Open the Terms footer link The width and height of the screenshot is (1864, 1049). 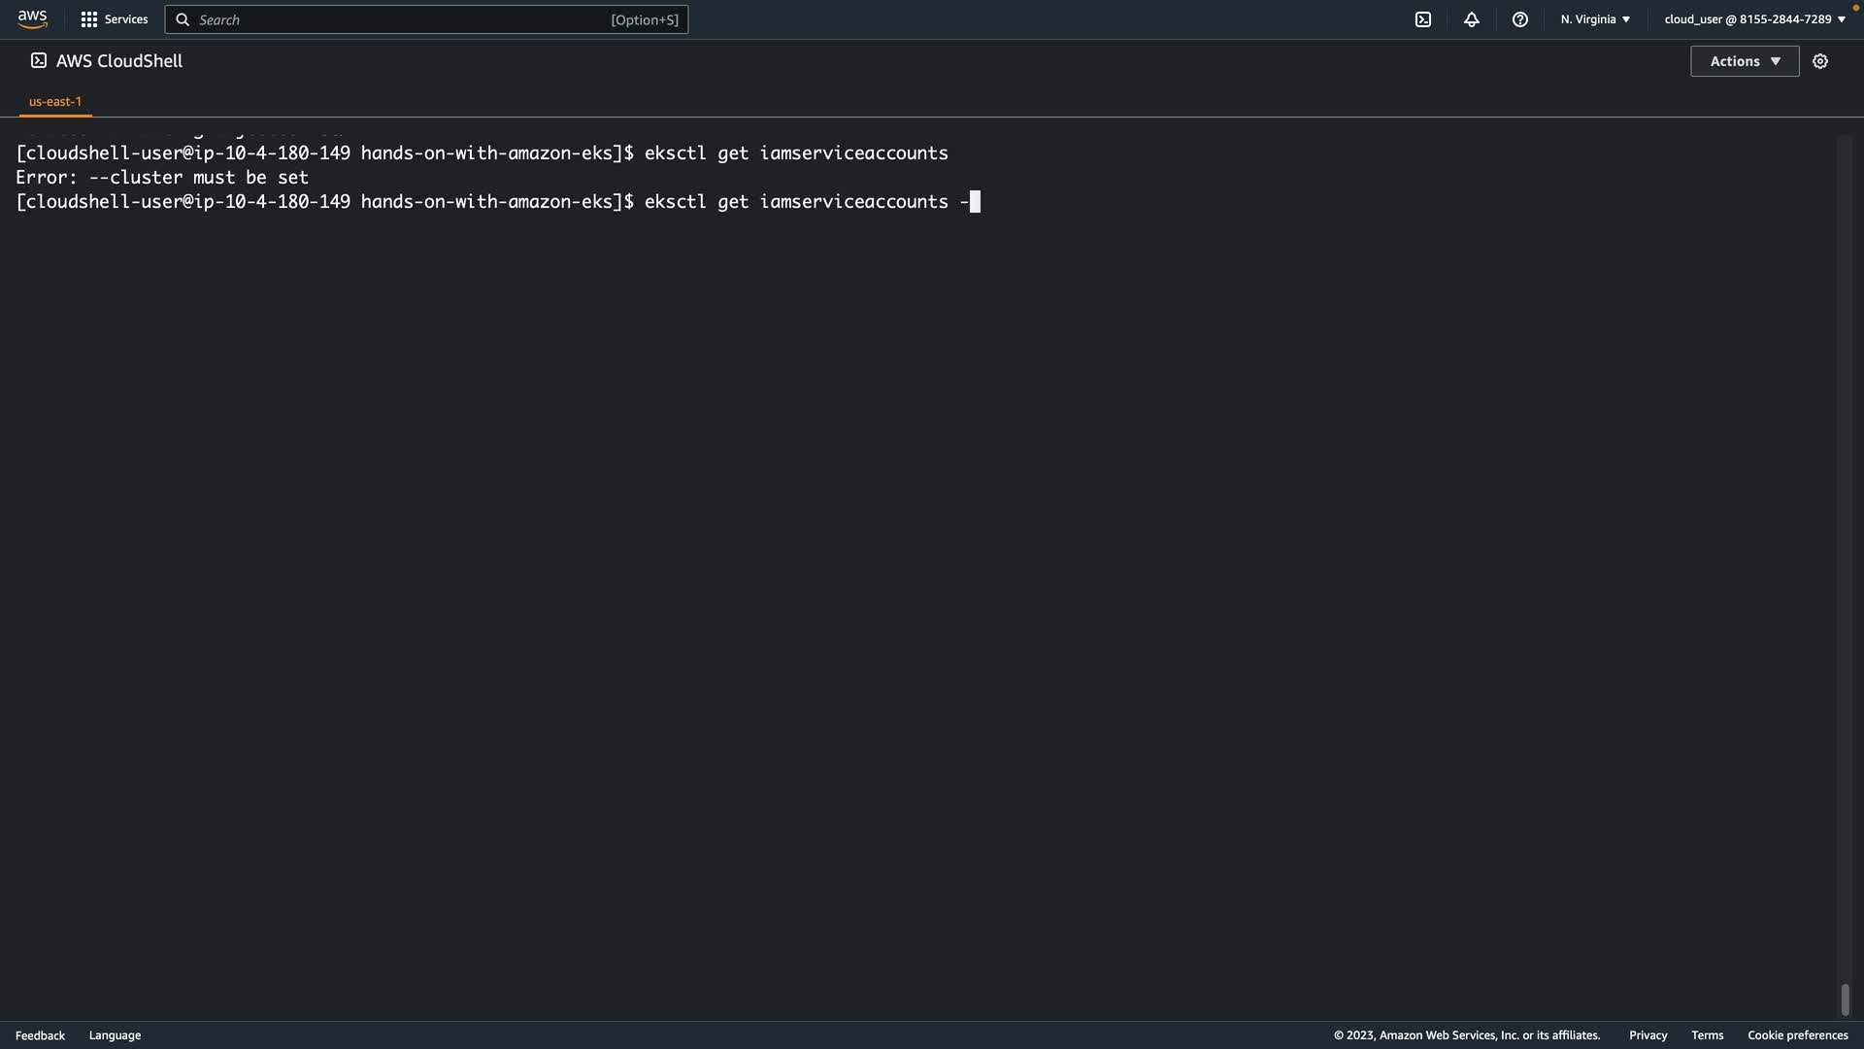(x=1707, y=1035)
